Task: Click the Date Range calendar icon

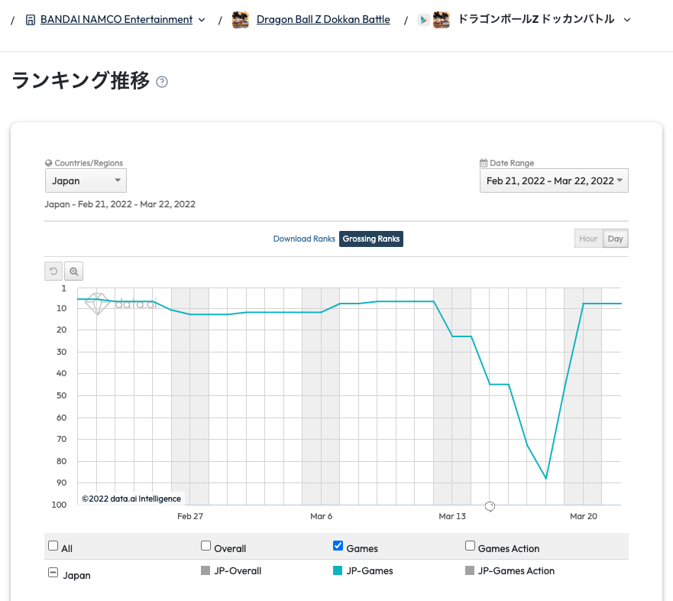Action: pos(484,163)
